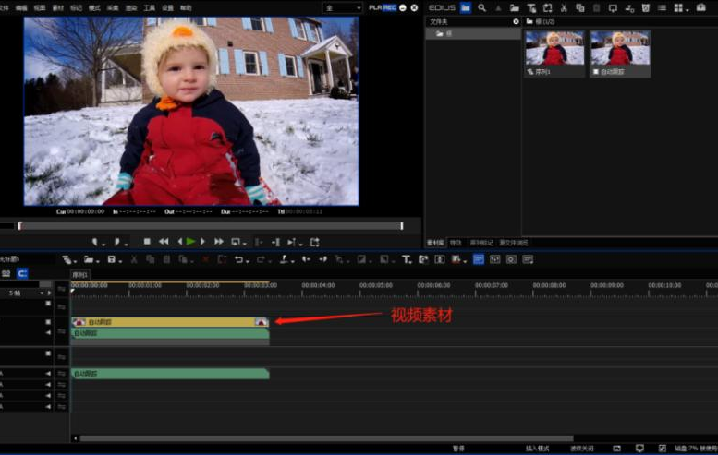This screenshot has height=455, width=718.
Task: Click the Create Title T icon in timeline toolbar
Action: coord(406,259)
